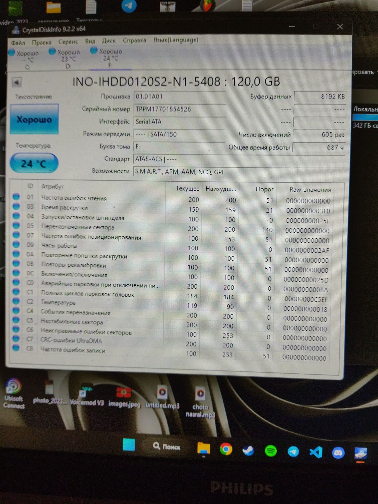Click status dot for Частота ошибок чтения

pos(16,197)
